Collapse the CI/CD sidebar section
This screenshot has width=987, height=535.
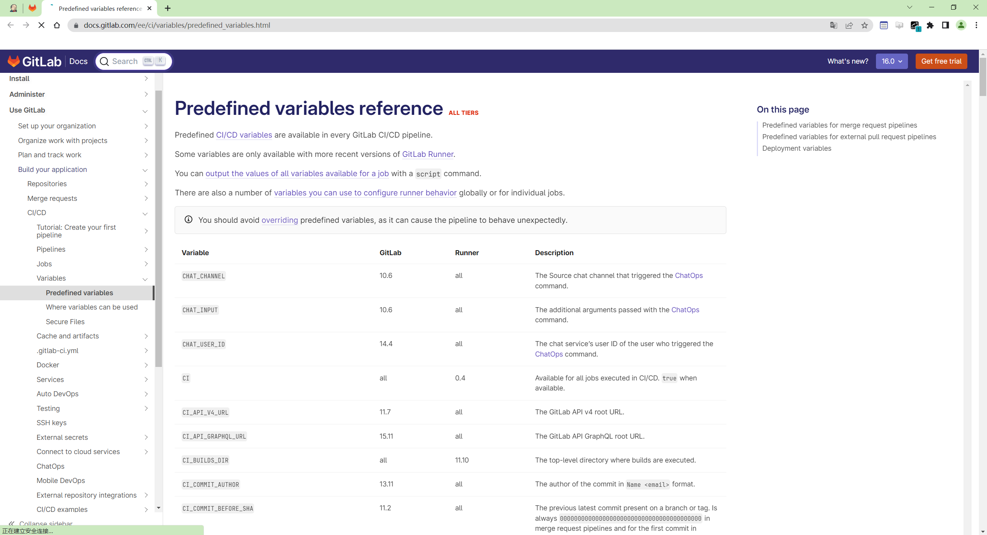(145, 213)
